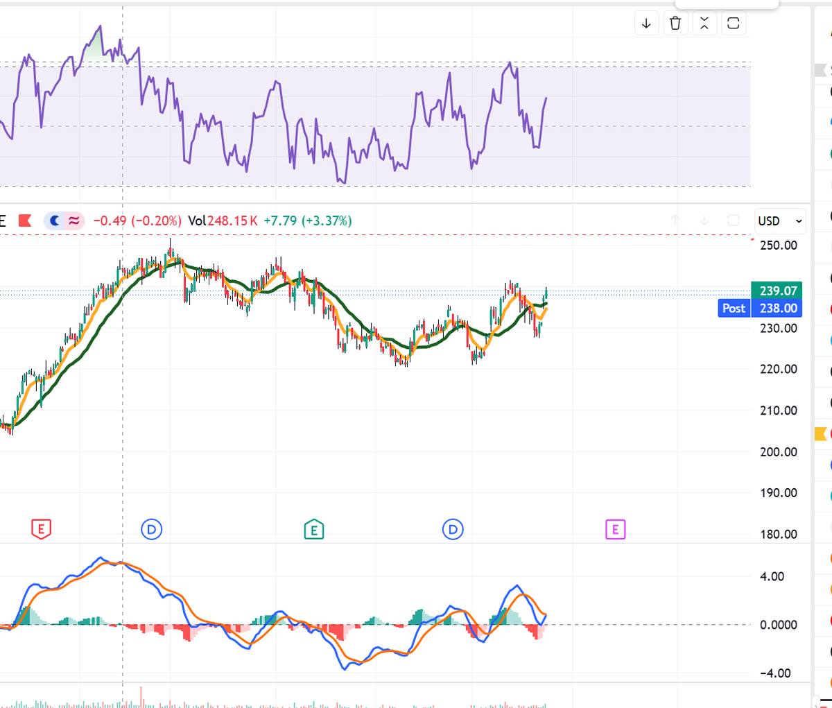Click the 4.00 MACD scale label
The width and height of the screenshot is (832, 708).
click(x=772, y=576)
